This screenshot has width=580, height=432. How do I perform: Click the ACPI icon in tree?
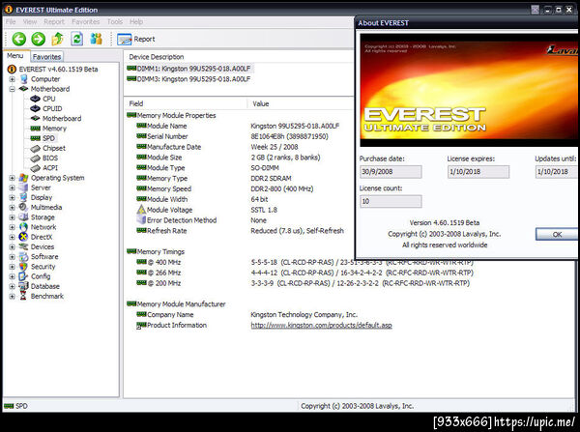click(x=35, y=168)
